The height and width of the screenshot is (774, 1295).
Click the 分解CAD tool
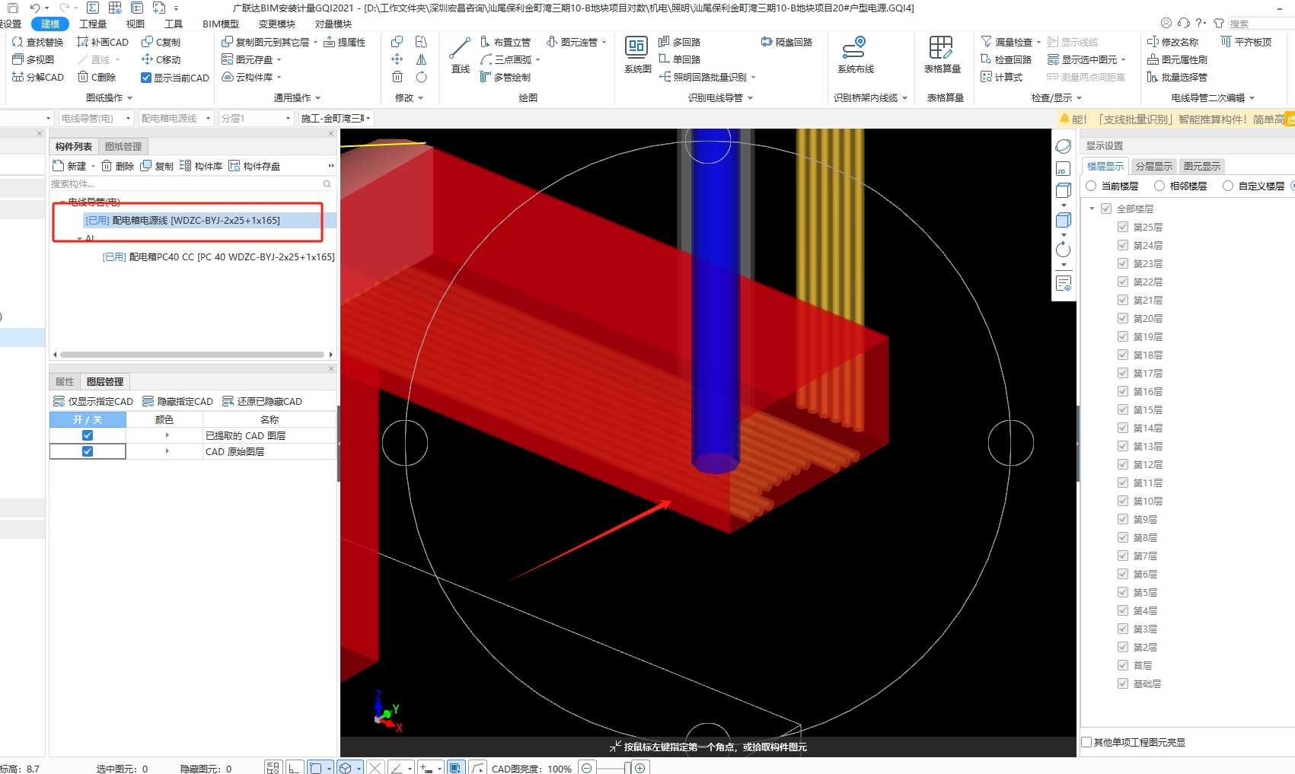(x=37, y=77)
